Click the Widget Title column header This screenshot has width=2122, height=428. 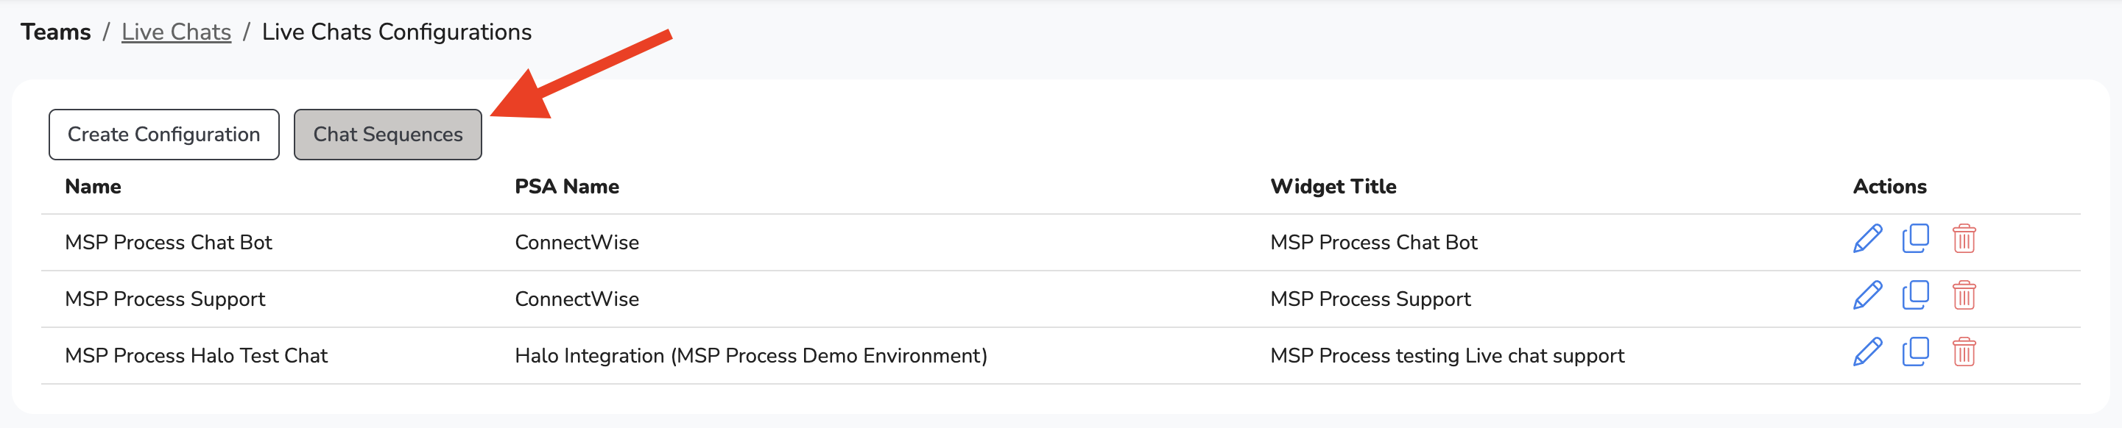coord(1333,187)
